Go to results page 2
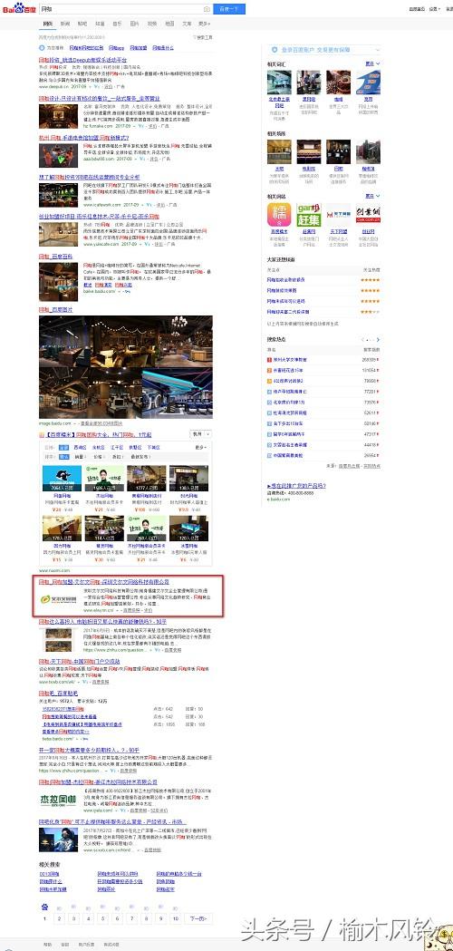453x951 pixels. point(59,919)
